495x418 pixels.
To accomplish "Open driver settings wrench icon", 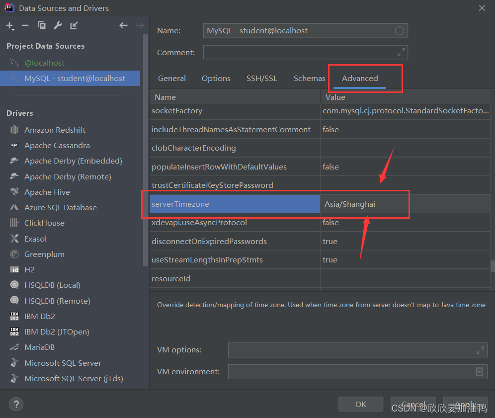I will [x=58, y=25].
